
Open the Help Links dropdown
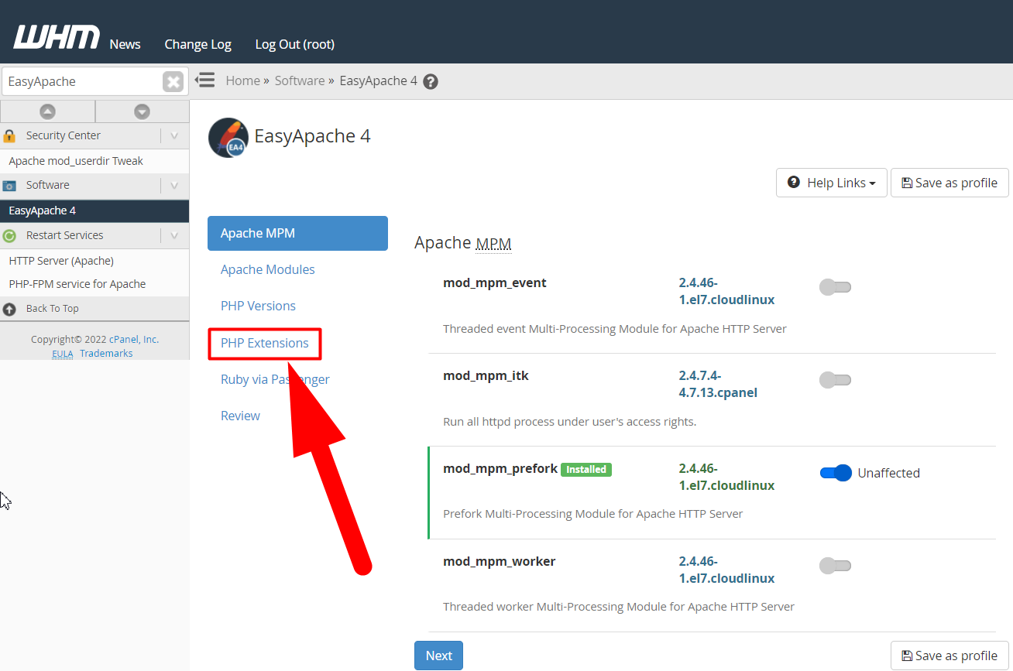[x=832, y=183]
